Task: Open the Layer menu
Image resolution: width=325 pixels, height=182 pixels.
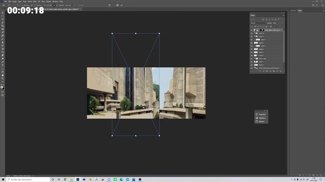Action: click(20, 2)
